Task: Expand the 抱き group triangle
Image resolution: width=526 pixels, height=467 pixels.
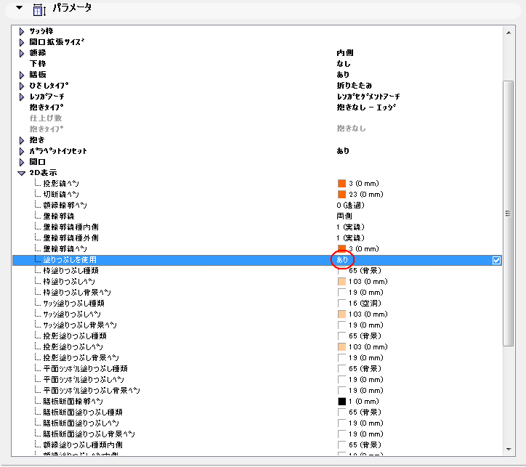Action: point(22,140)
